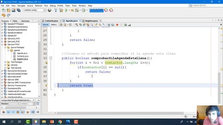
Task: Toggle Show Inherited Members filter in Navigator
Action: pyautogui.click(x=3, y=112)
